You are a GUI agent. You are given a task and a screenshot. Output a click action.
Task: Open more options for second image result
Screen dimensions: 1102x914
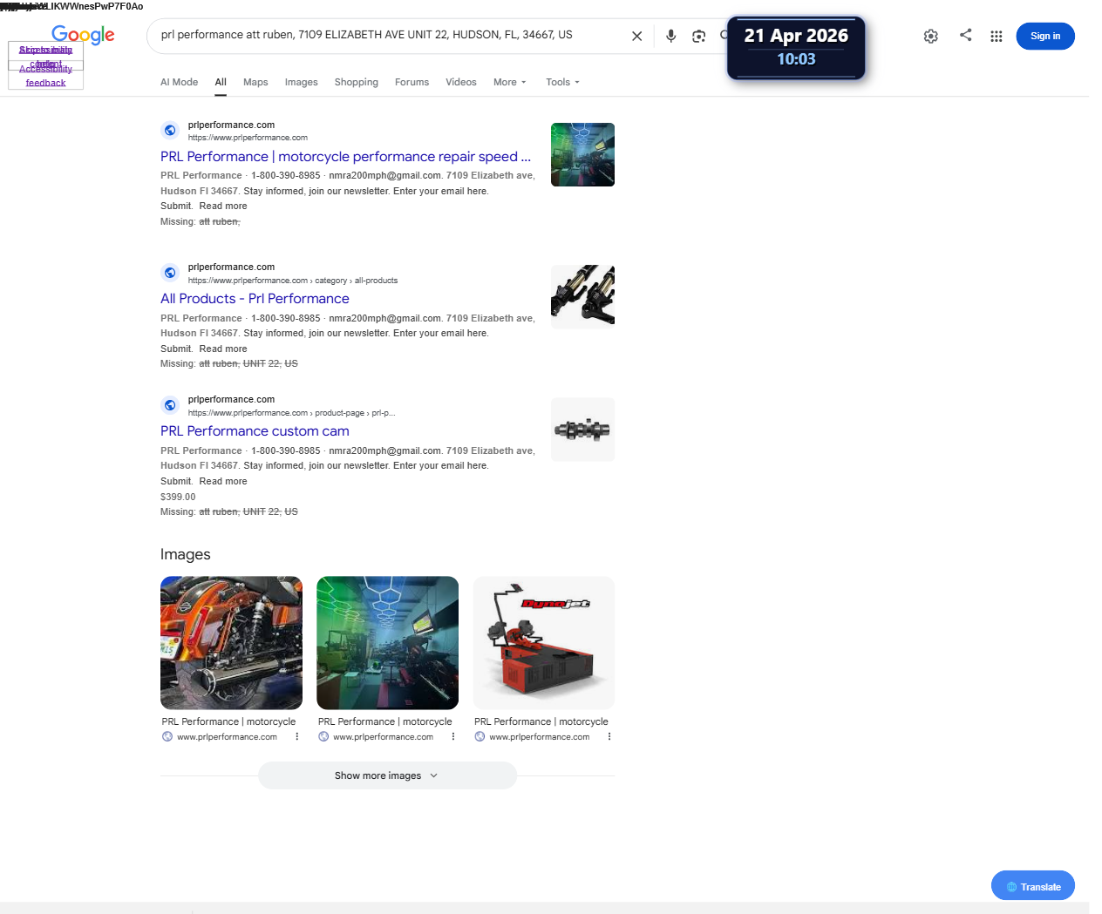pos(453,737)
